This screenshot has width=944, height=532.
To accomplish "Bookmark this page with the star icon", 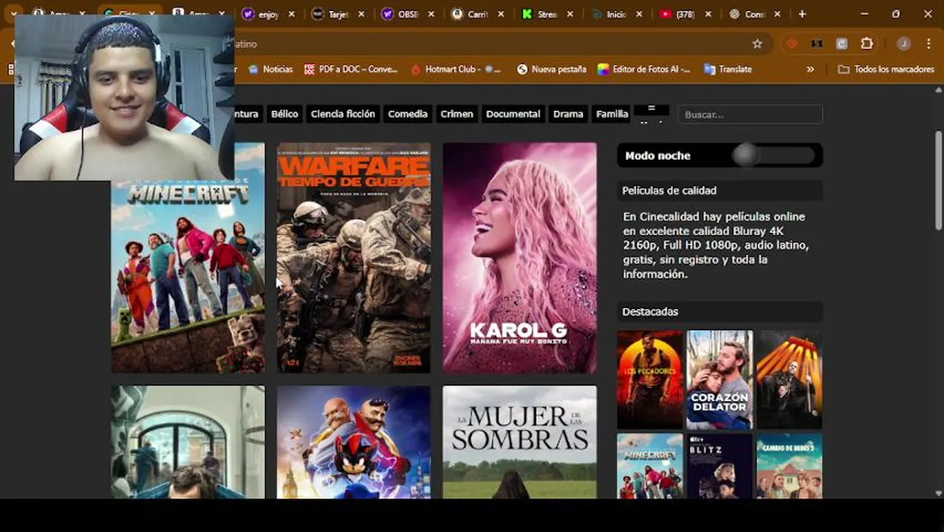I will coord(757,44).
